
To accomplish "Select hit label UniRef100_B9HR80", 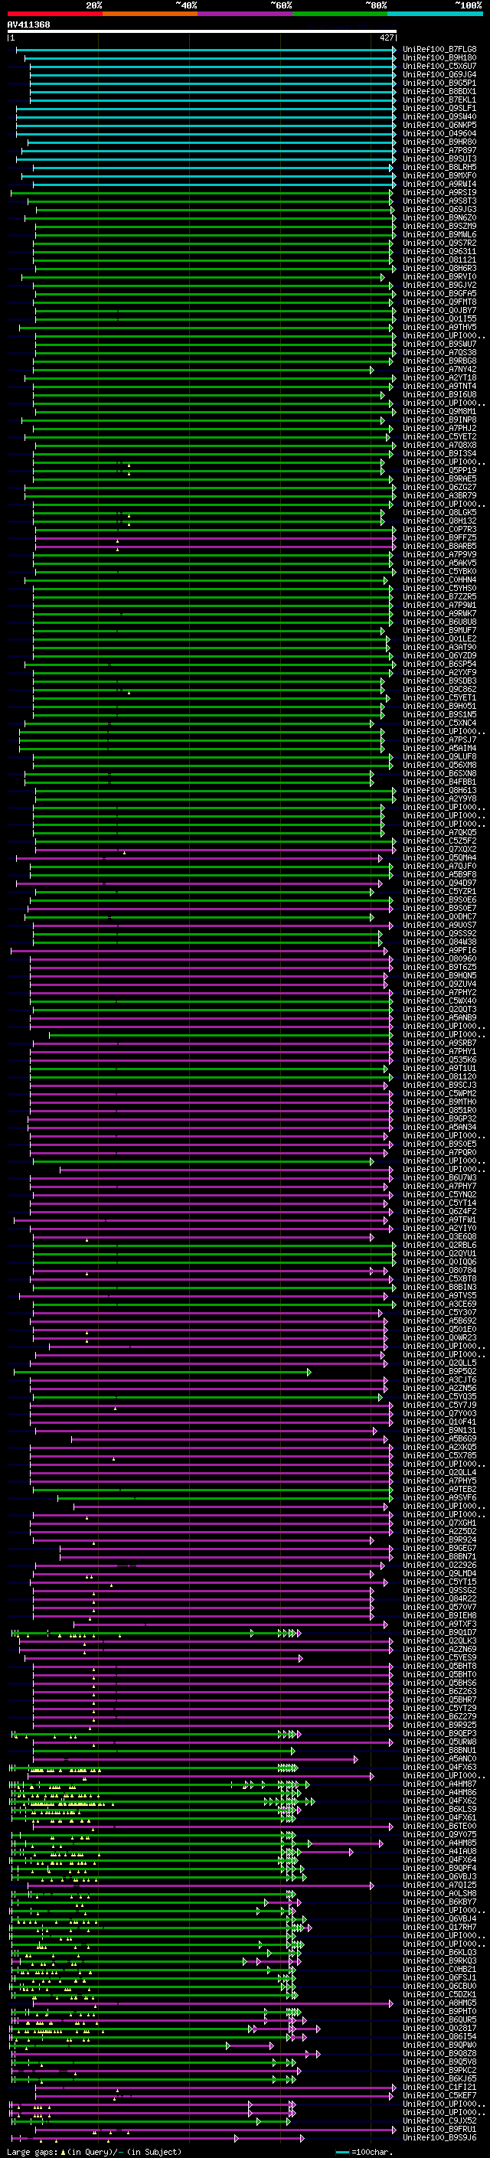I will tap(439, 142).
